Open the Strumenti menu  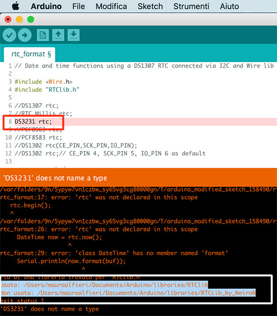pyautogui.click(x=191, y=6)
